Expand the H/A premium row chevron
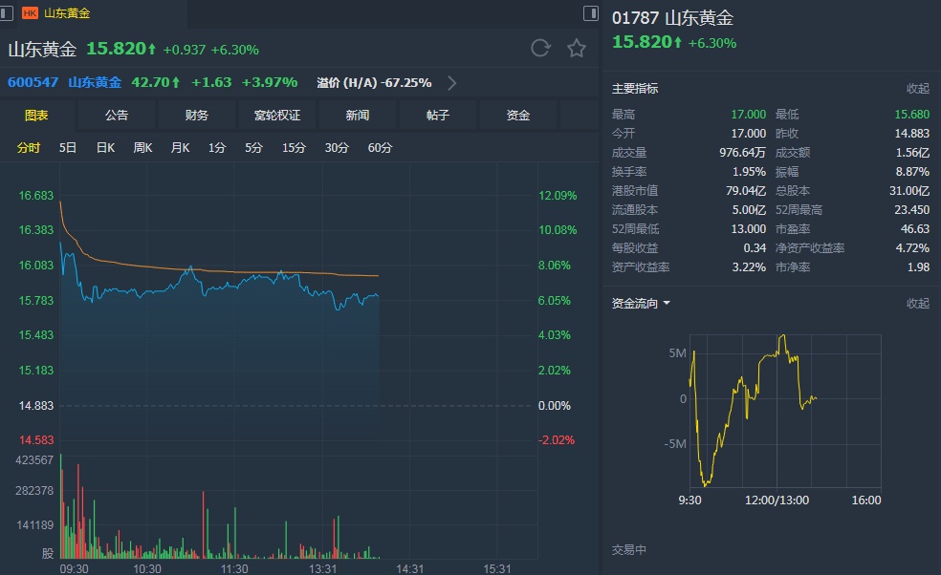This screenshot has height=575, width=941. (452, 83)
